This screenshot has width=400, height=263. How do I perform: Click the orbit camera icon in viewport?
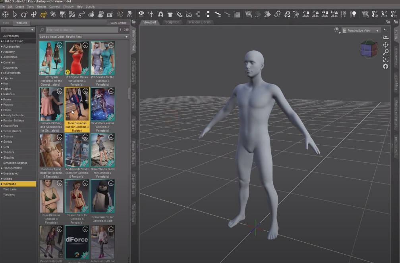tap(385, 38)
